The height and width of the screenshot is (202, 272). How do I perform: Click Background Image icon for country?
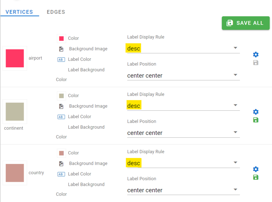[x=61, y=164]
